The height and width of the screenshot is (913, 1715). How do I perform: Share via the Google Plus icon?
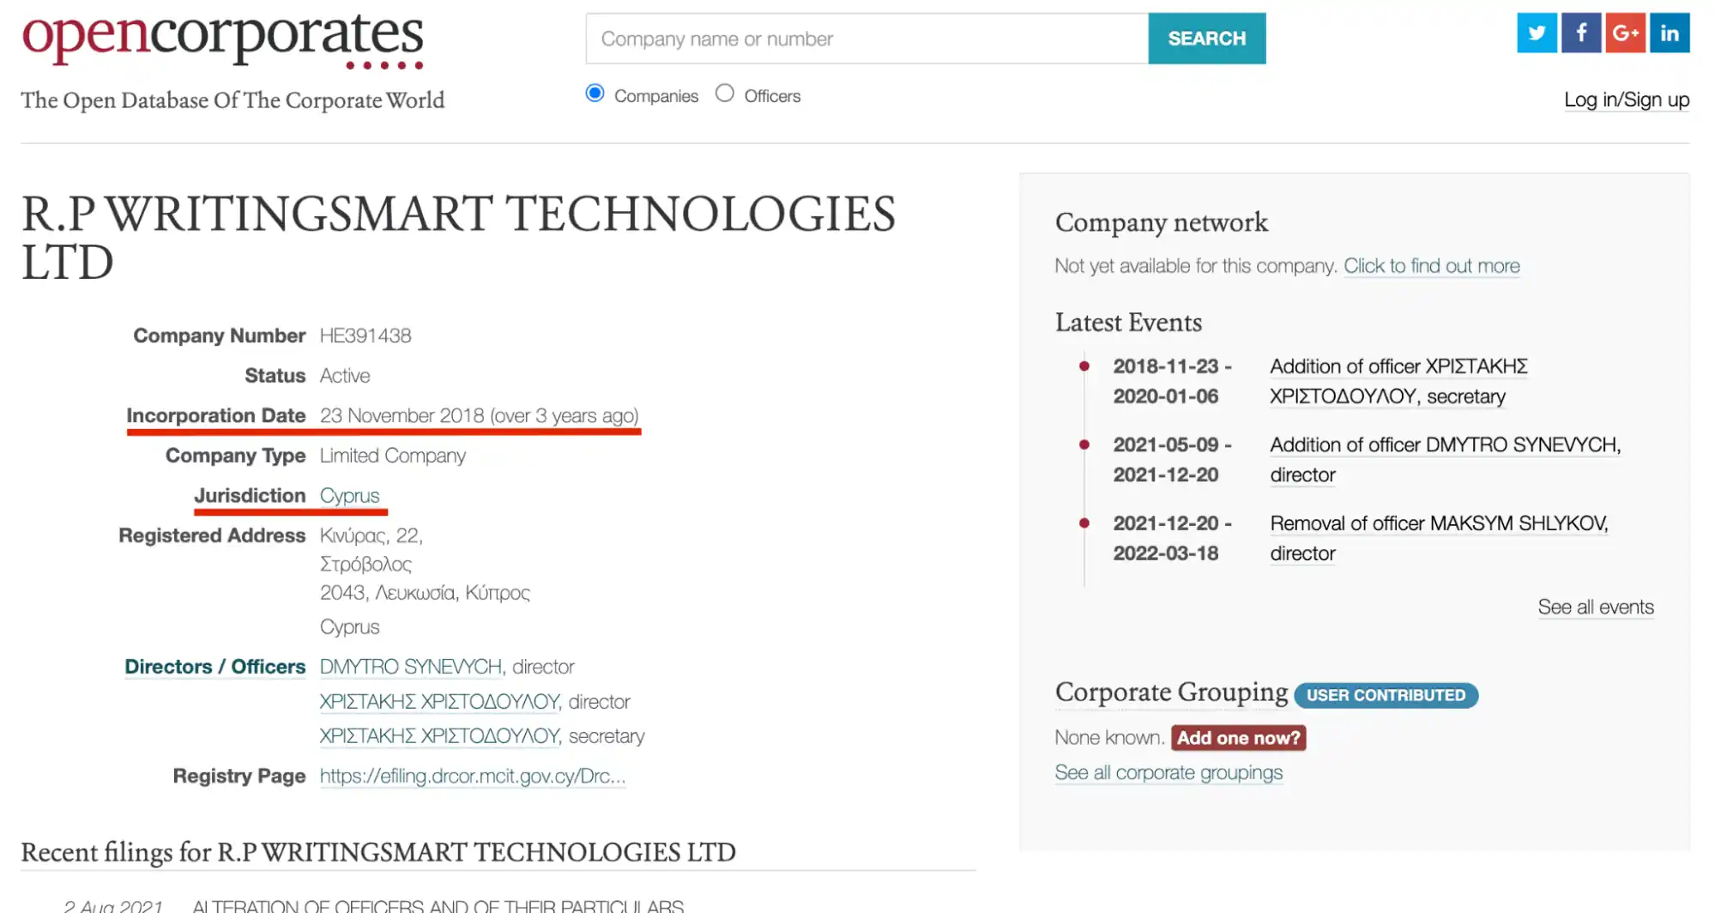click(1625, 33)
